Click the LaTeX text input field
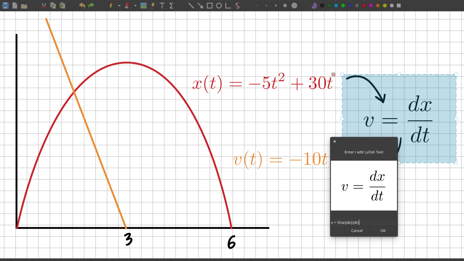Screen dimensions: 464x261 pos(364,222)
